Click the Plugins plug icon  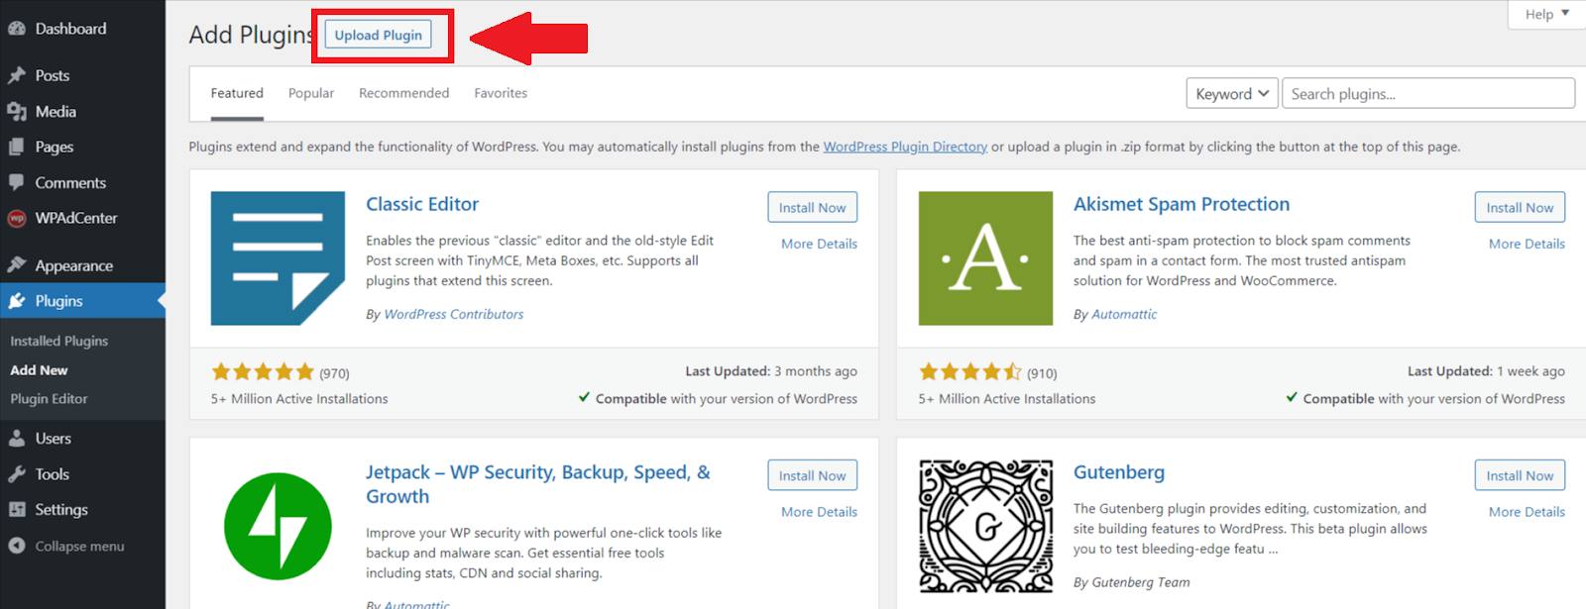coord(17,301)
